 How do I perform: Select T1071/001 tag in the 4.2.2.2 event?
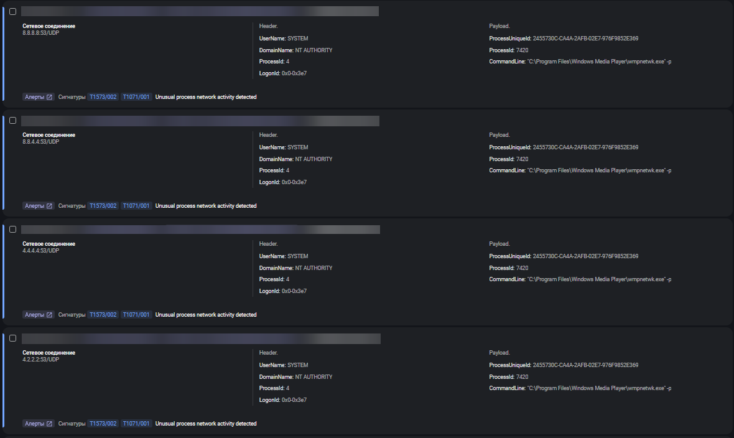(136, 424)
